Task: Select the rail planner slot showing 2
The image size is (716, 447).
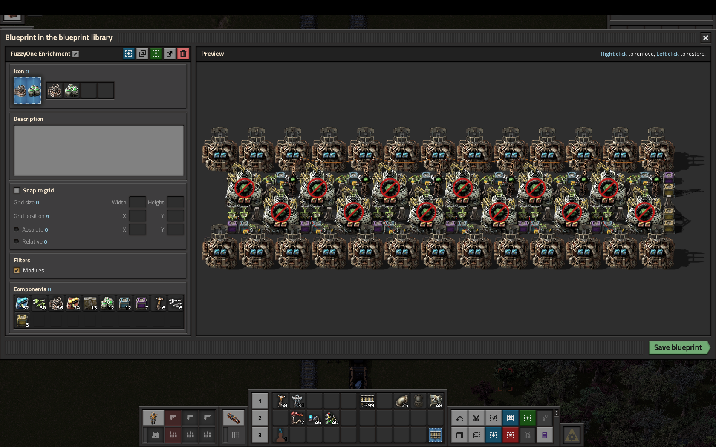Action: click(x=298, y=418)
